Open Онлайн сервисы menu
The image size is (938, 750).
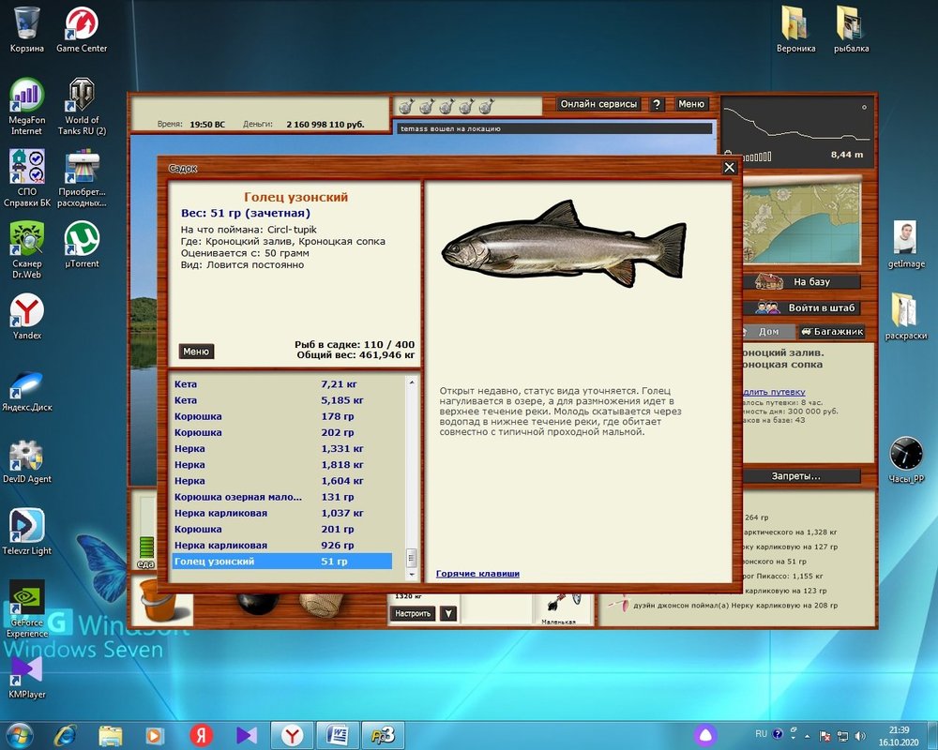(598, 105)
